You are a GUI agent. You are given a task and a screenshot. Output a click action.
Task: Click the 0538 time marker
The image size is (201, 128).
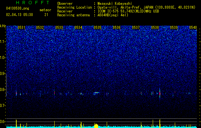[x=155, y=28]
